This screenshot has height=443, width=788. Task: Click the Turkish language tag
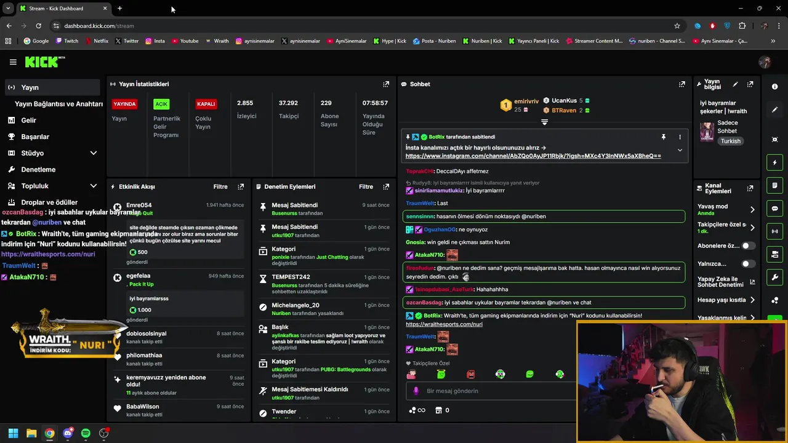pyautogui.click(x=731, y=141)
